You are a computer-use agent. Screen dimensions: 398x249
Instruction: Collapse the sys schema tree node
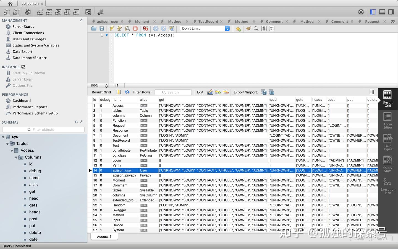[3, 137]
